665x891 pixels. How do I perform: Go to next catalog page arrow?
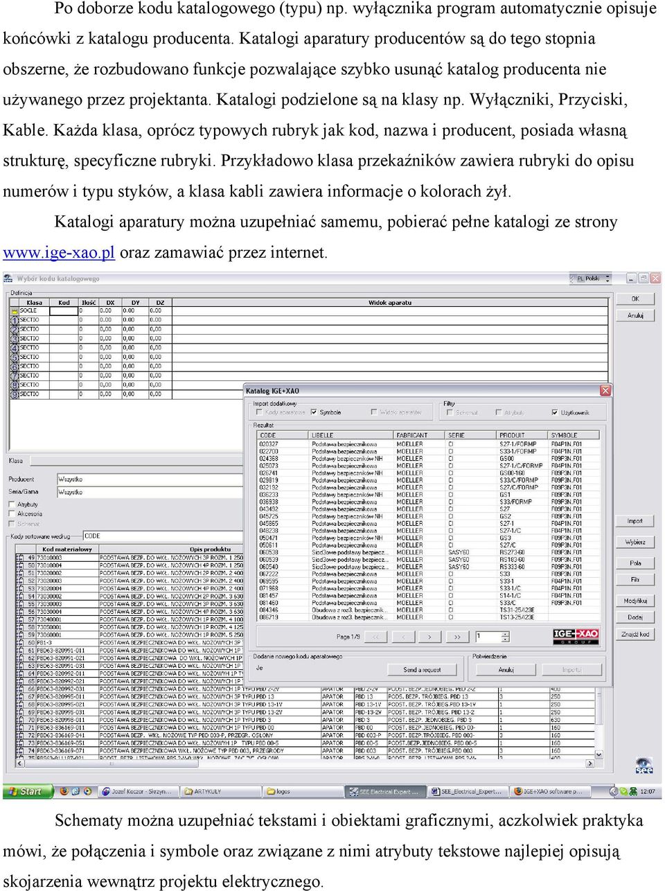[429, 637]
